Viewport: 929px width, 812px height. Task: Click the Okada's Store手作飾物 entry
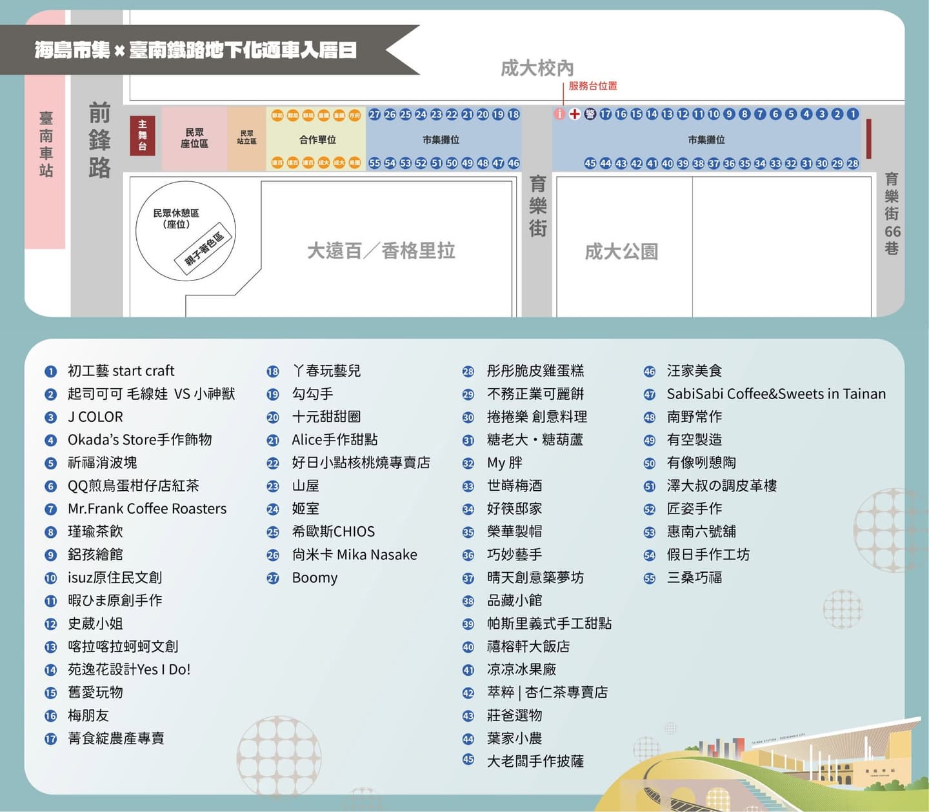tap(140, 440)
